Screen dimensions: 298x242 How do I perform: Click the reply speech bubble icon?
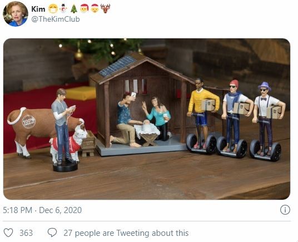[x=52, y=233]
